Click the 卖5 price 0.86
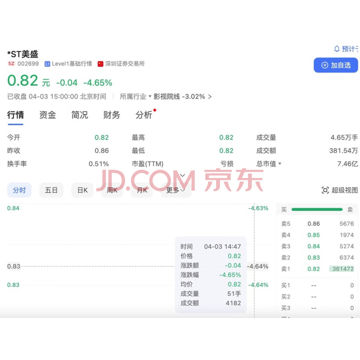360x360 pixels. (x=314, y=224)
